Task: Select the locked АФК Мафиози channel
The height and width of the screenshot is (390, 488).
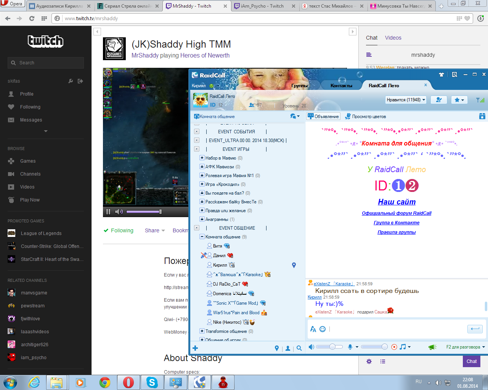Action: point(220,167)
